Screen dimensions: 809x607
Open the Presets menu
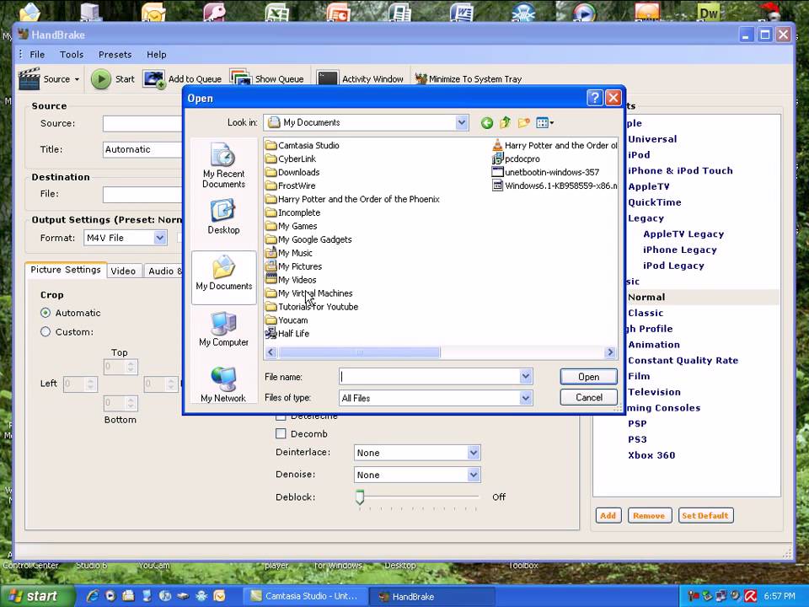tap(115, 55)
